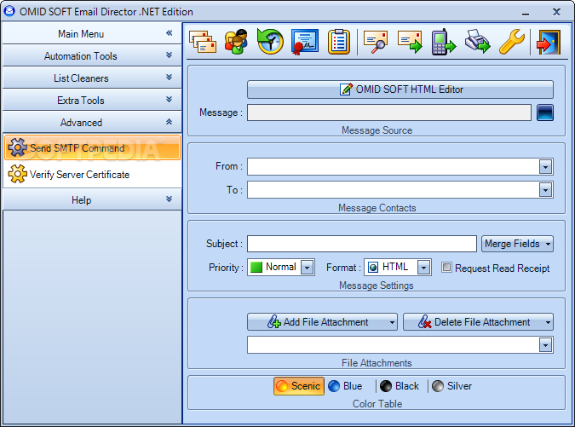
Task: Click the blue browse button beside Message
Action: click(545, 113)
